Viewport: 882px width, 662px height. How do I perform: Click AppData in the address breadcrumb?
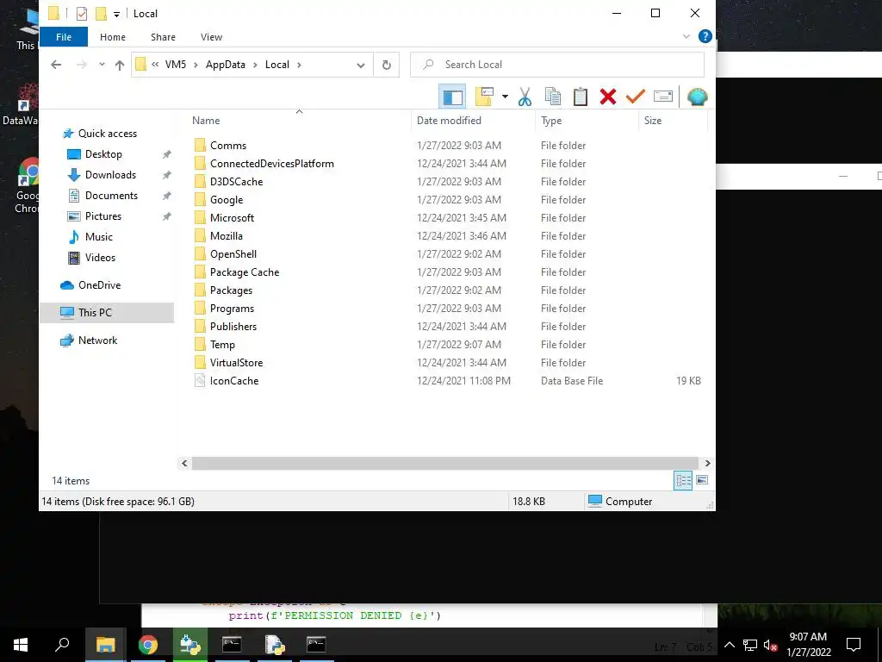tap(226, 65)
